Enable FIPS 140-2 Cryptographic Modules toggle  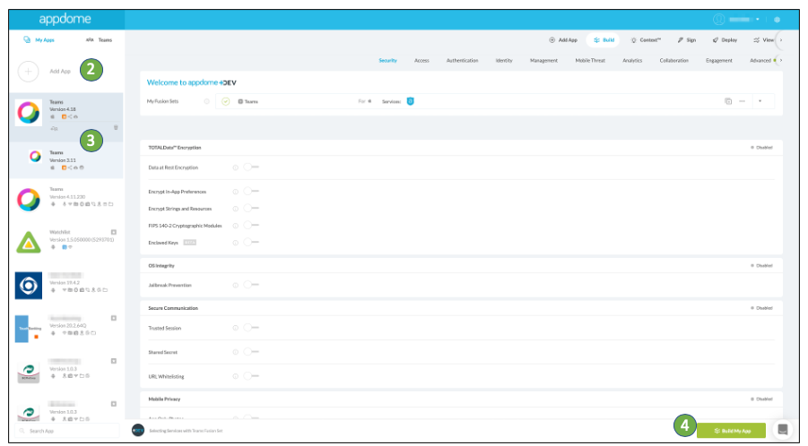click(x=251, y=226)
